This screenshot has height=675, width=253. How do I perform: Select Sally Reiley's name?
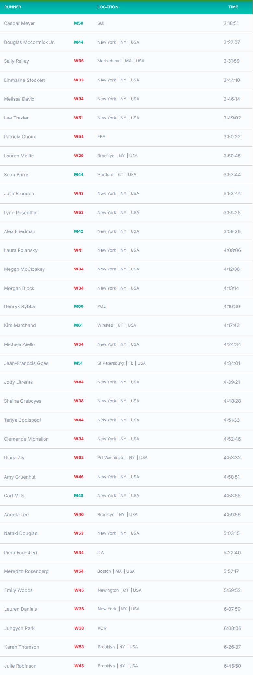(x=16, y=61)
